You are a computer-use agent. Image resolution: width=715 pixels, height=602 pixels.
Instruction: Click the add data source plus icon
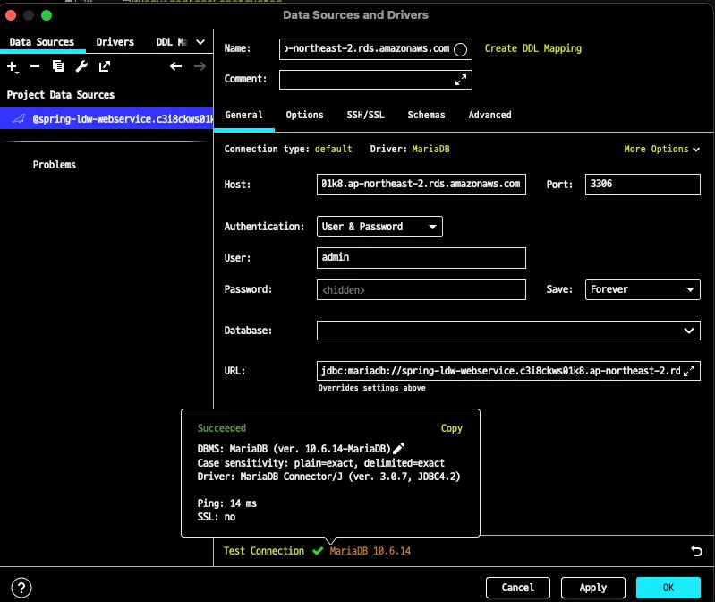click(x=13, y=66)
